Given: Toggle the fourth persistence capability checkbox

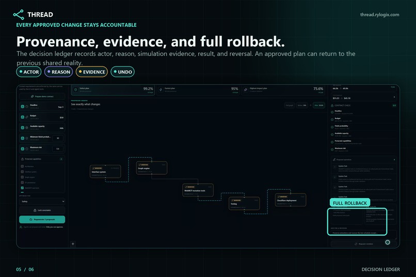Looking at the screenshot, I should (22, 183).
